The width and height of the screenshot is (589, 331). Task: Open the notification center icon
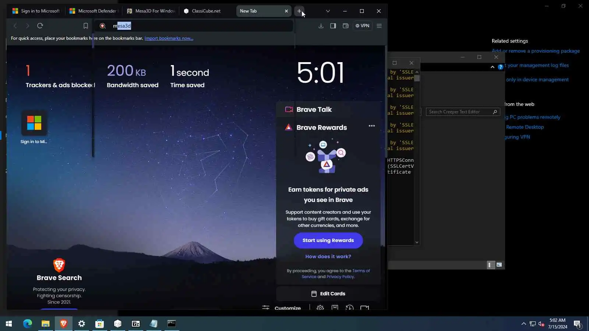(x=577, y=324)
